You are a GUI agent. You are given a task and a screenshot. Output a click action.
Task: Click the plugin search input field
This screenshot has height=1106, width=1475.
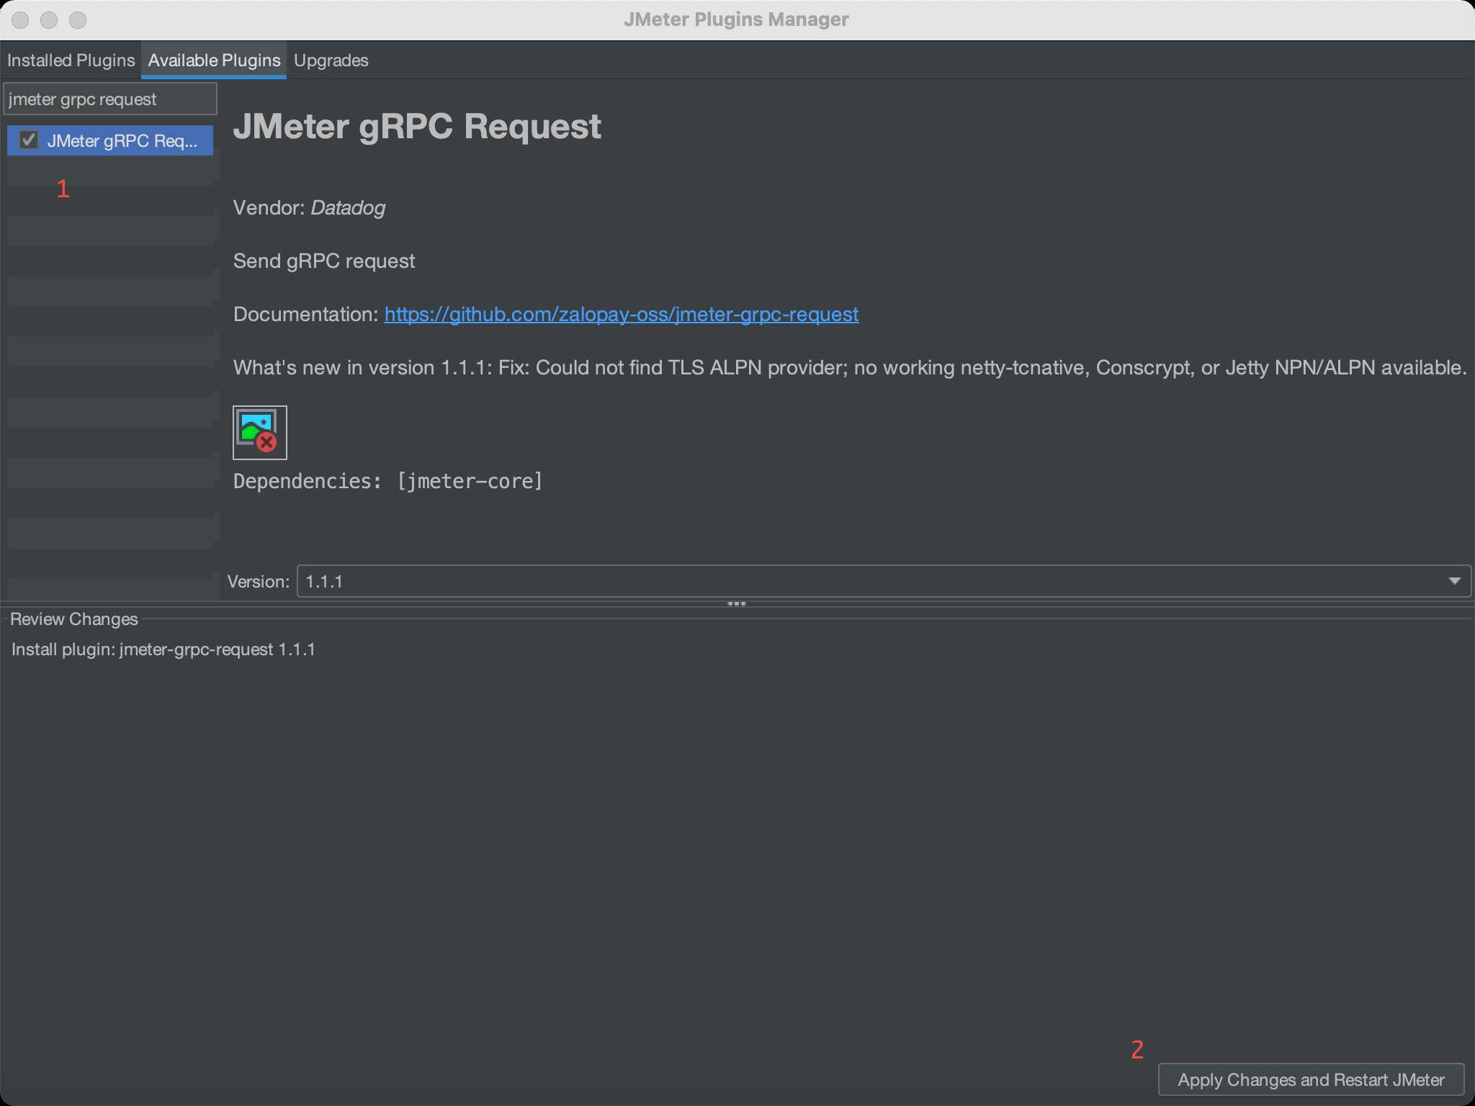pos(109,98)
